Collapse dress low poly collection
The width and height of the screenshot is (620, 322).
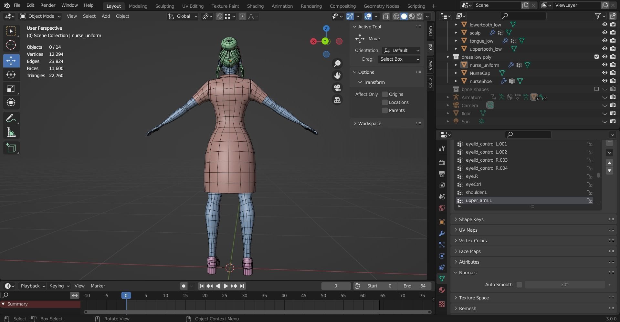click(448, 57)
